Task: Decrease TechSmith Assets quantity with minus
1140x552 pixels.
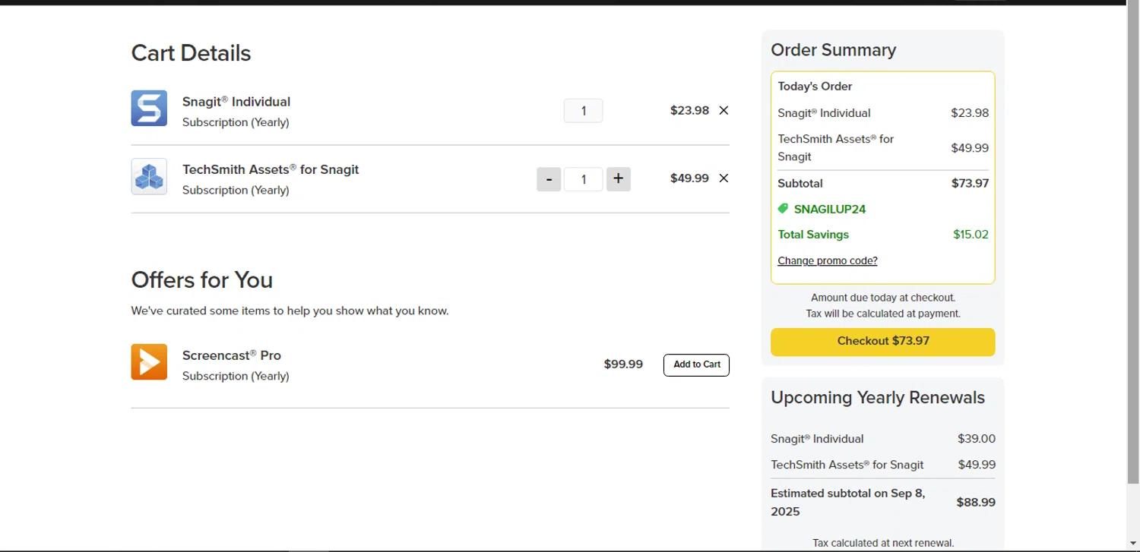Action: 549,179
